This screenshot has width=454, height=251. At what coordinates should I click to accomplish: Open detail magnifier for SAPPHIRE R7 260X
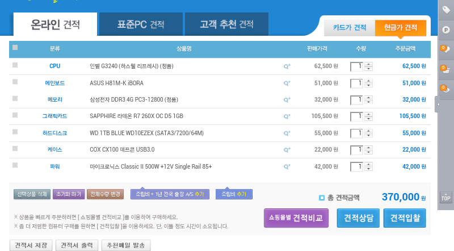(x=287, y=116)
